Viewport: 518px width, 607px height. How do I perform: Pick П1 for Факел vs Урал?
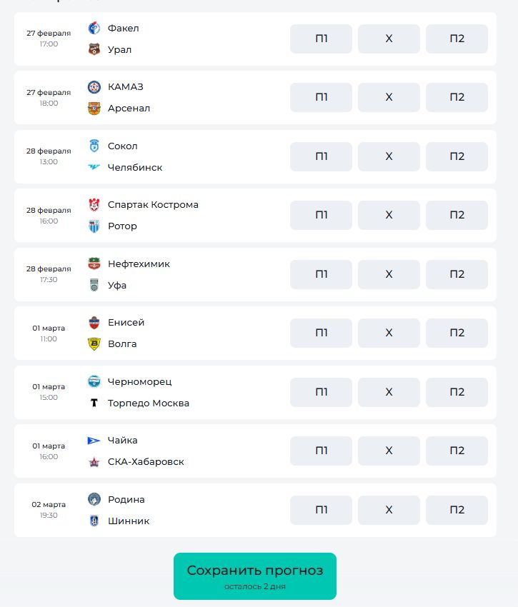point(321,39)
